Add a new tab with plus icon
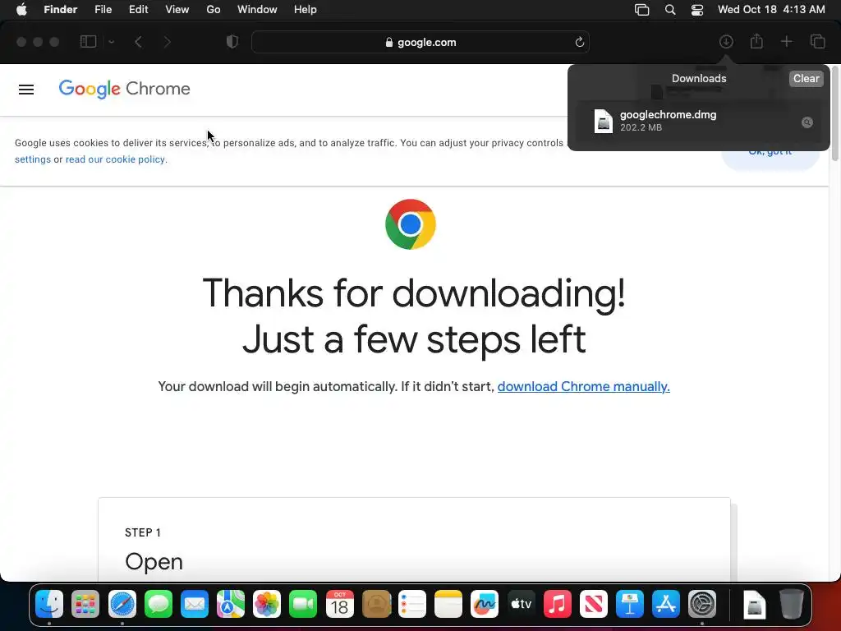Viewport: 841px width, 631px height. tap(786, 41)
